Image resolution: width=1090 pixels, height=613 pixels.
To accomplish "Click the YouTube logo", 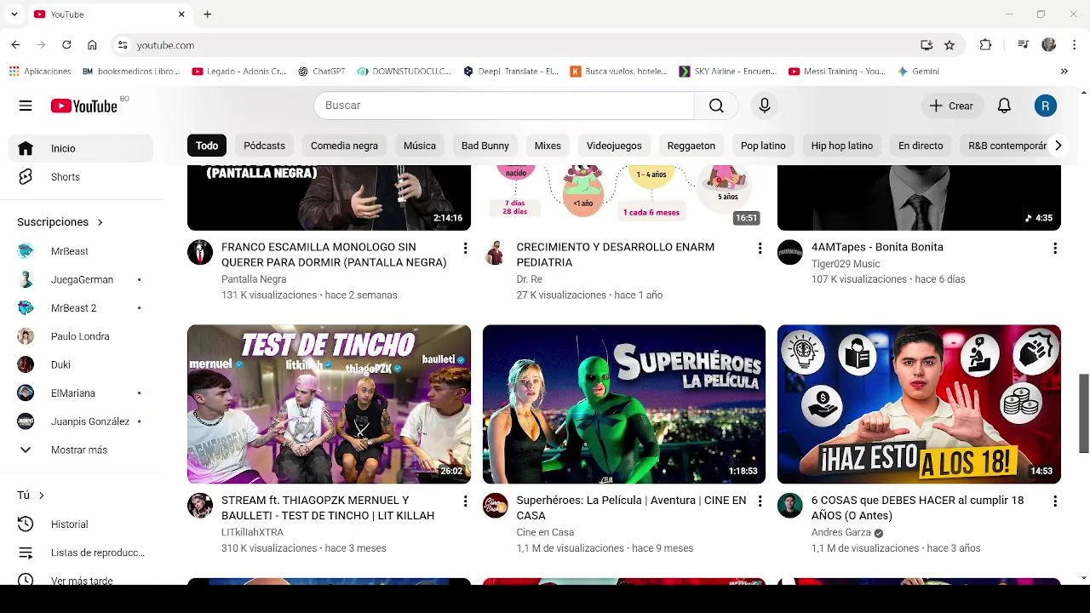I will click(84, 106).
